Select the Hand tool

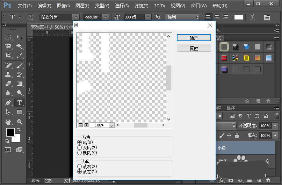tap(8, 122)
